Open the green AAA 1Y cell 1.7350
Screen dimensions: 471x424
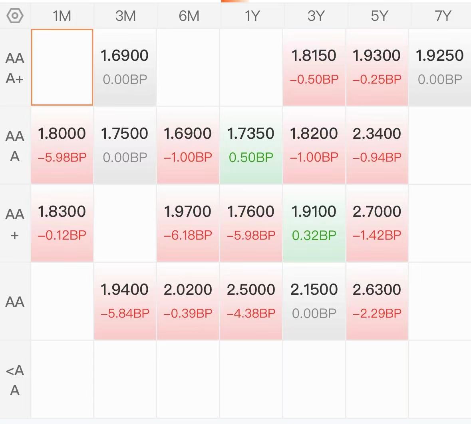(x=251, y=145)
